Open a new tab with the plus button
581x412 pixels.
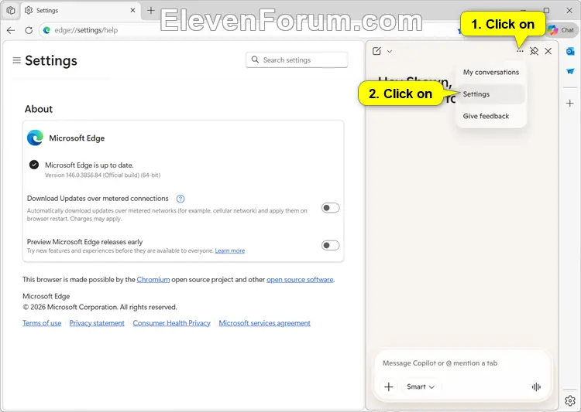[151, 10]
